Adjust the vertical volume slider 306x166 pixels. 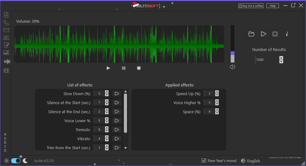[x=233, y=44]
